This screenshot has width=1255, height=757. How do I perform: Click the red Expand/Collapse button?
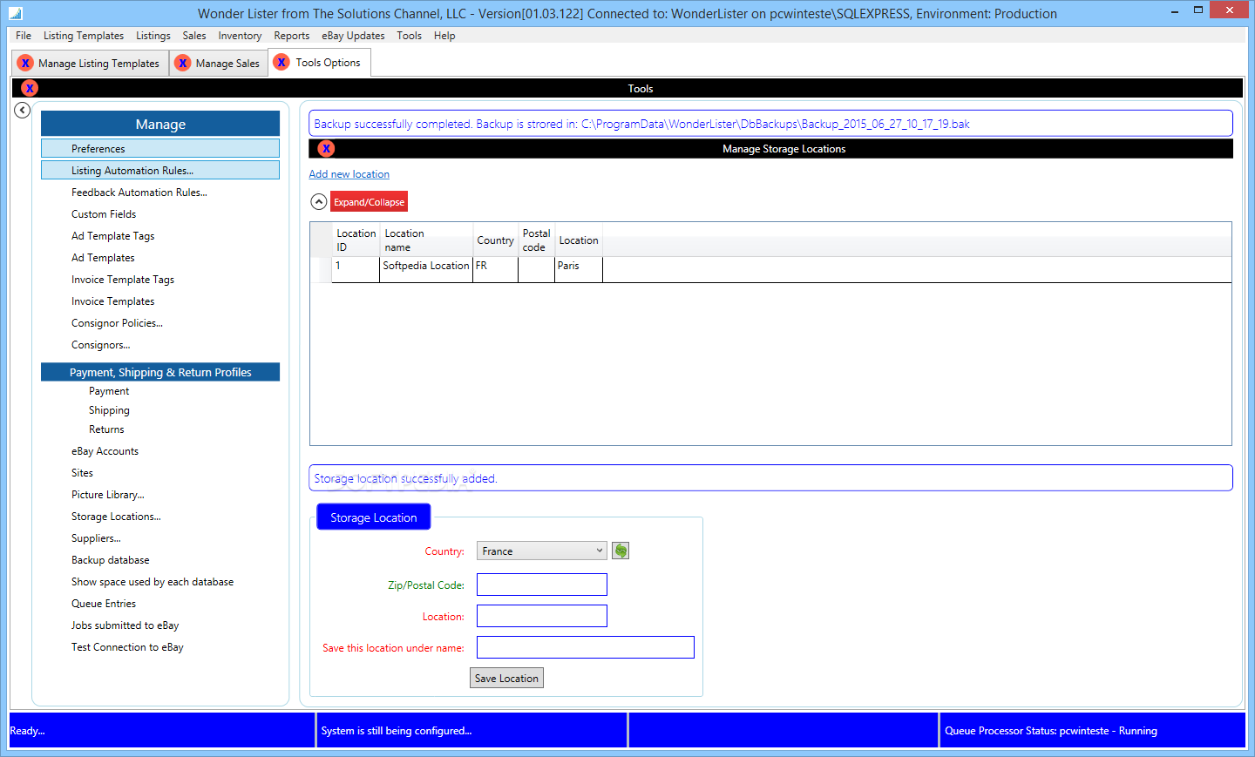click(x=369, y=202)
